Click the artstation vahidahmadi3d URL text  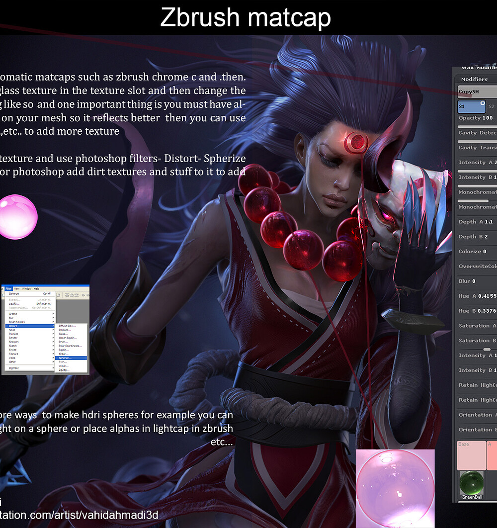pos(79,515)
